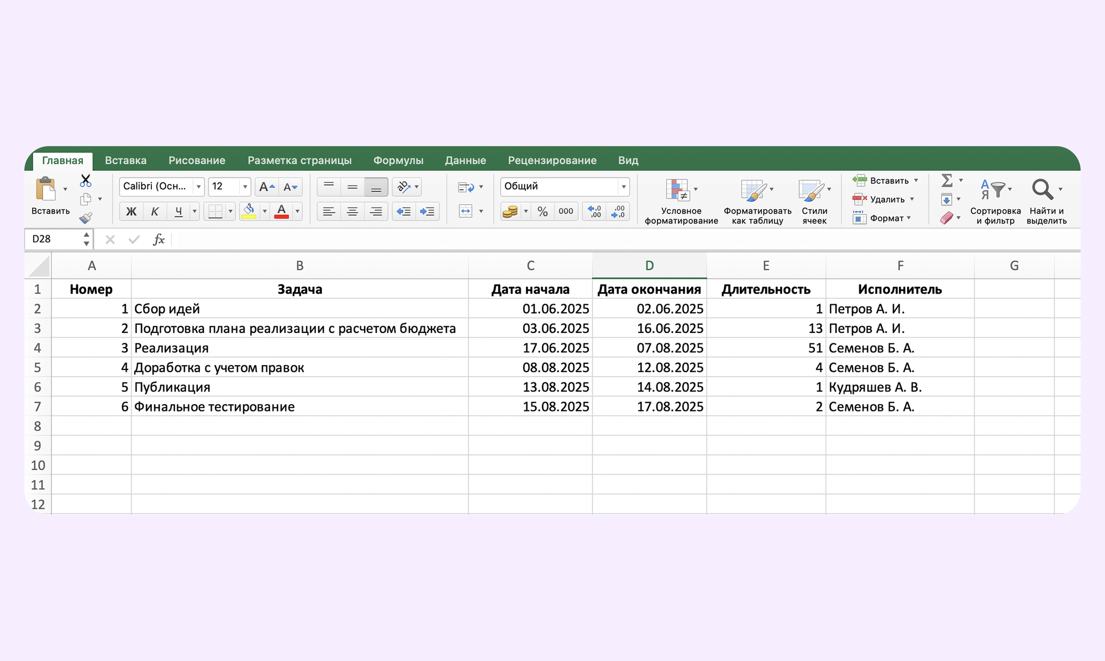
Task: Expand underline style arrow
Action: [x=194, y=211]
